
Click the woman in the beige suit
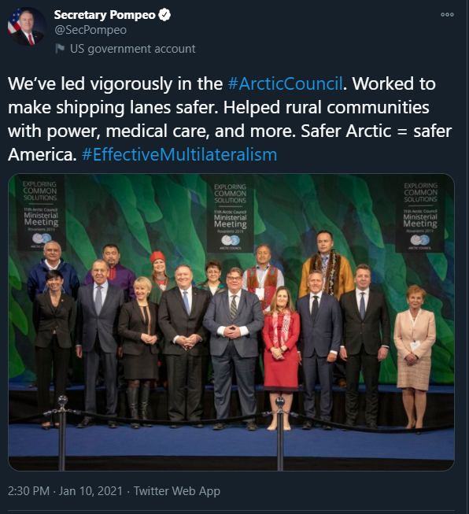[x=415, y=355]
